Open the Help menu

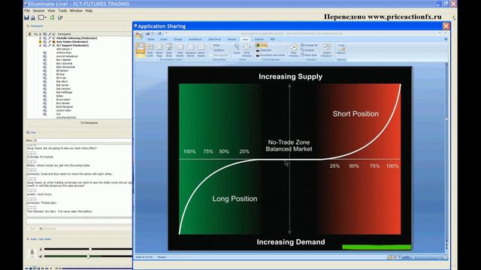tap(89, 10)
